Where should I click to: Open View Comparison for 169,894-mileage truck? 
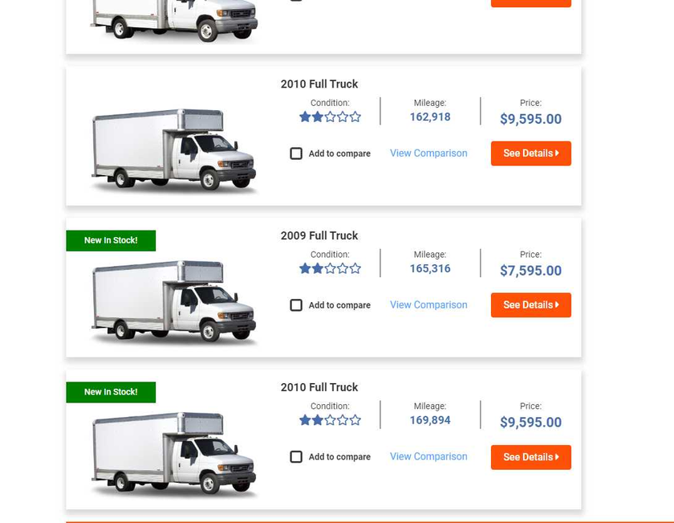tap(428, 456)
